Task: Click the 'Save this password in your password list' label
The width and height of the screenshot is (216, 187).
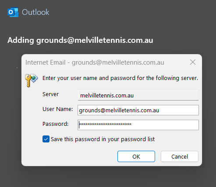Action: click(103, 139)
